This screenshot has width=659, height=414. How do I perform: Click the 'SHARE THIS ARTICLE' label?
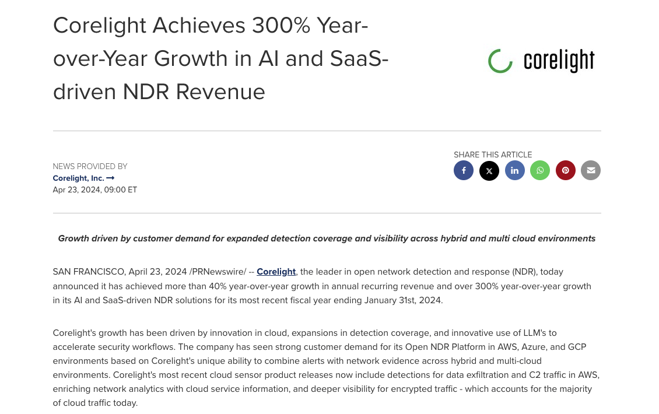[493, 155]
